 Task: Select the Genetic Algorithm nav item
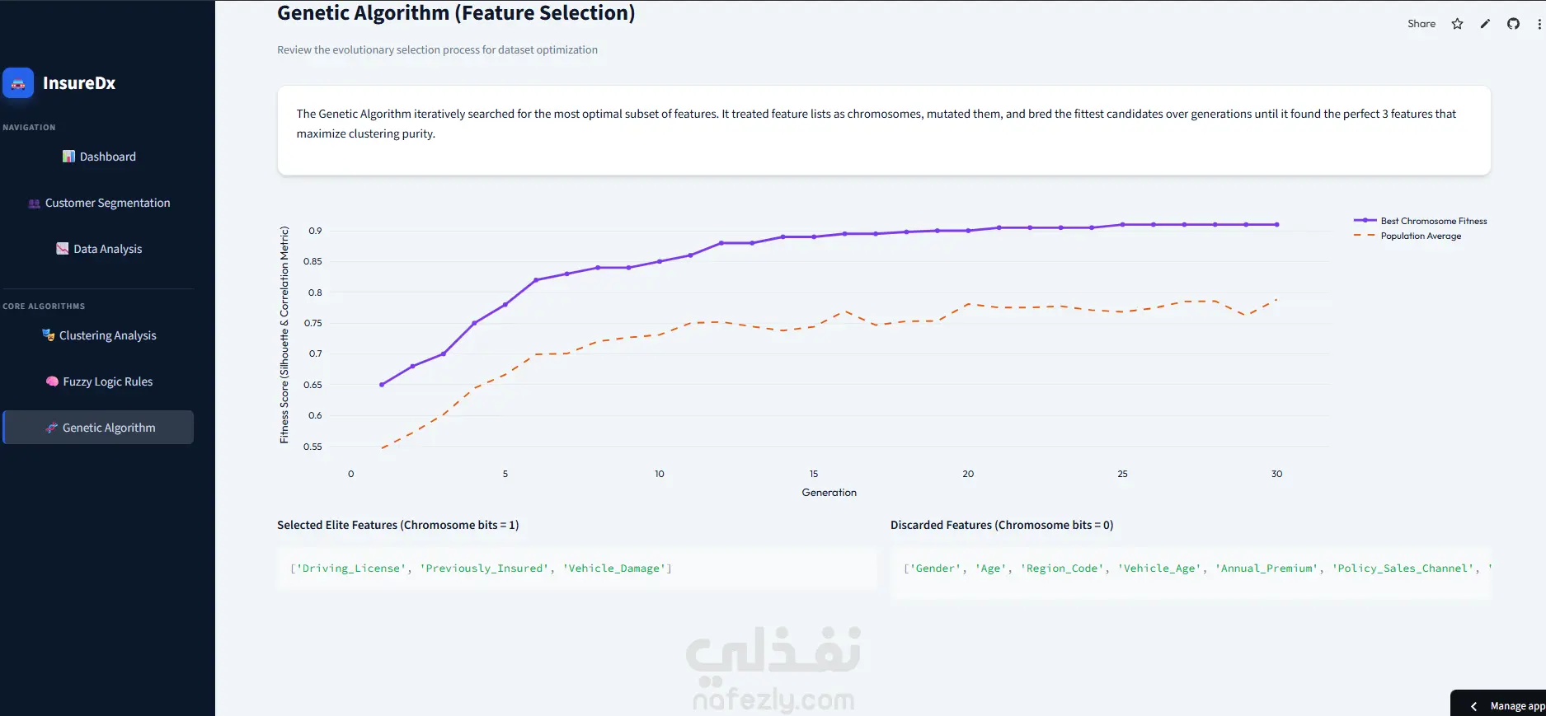click(x=98, y=428)
